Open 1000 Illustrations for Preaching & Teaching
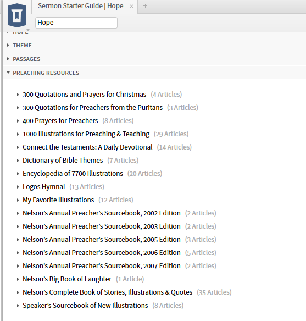The height and width of the screenshot is (321, 306). pos(86,134)
